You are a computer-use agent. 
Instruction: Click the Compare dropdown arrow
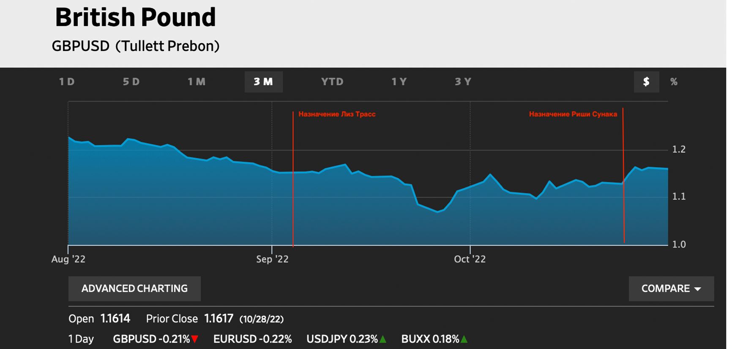pyautogui.click(x=698, y=289)
